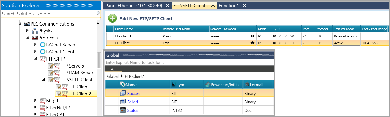This screenshot has width=390, height=117.
Task: Reveal the password for FTP Client1
Action: tap(252, 36)
